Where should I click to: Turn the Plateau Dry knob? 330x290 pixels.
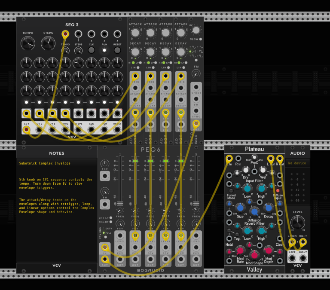pos(246,170)
